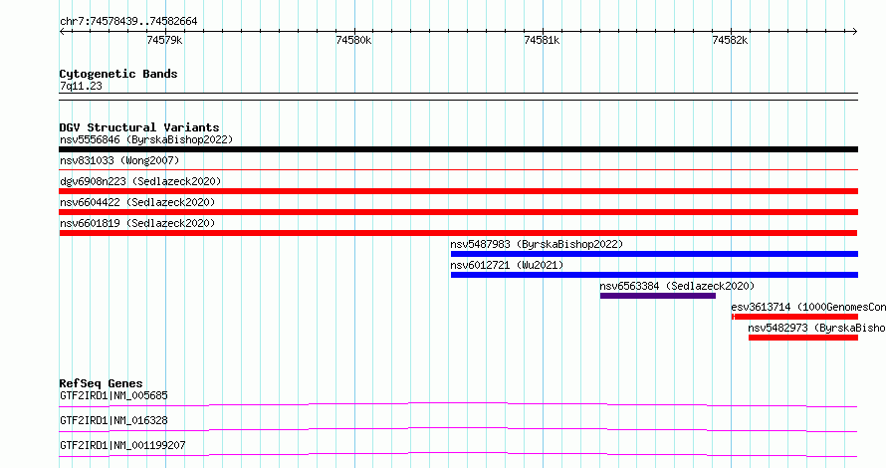Click the 74581k ruler tick label

(x=542, y=40)
